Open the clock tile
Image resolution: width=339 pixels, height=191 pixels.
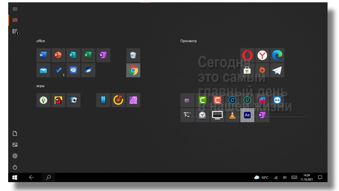(x=203, y=115)
